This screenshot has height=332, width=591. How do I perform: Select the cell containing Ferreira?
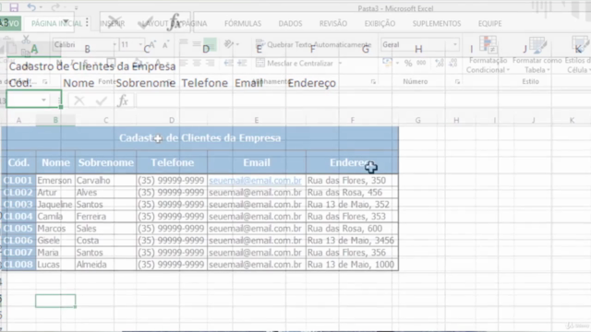pos(105,217)
